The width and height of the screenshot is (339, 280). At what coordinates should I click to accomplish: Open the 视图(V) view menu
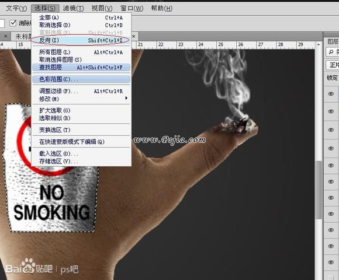(x=102, y=8)
